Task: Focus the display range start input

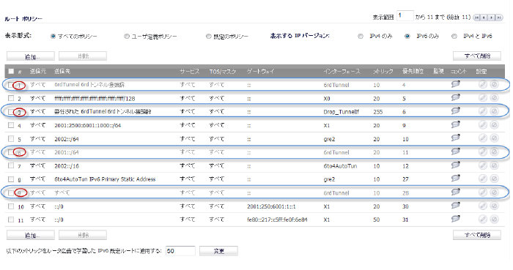Action: pos(405,16)
